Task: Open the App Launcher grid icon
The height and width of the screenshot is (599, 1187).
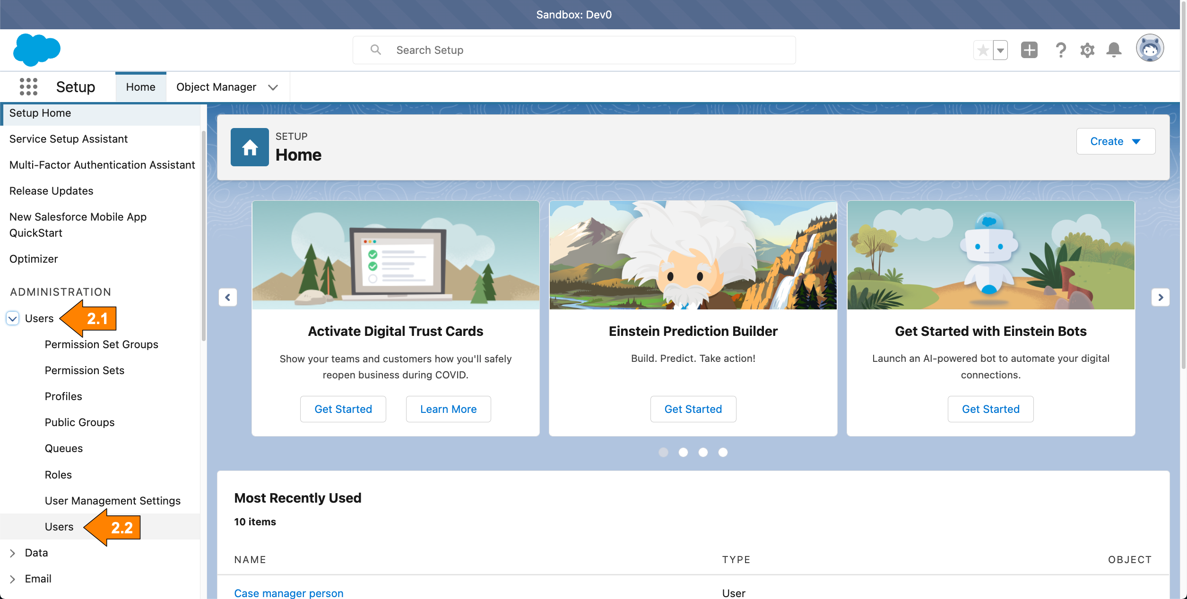Action: coord(28,87)
